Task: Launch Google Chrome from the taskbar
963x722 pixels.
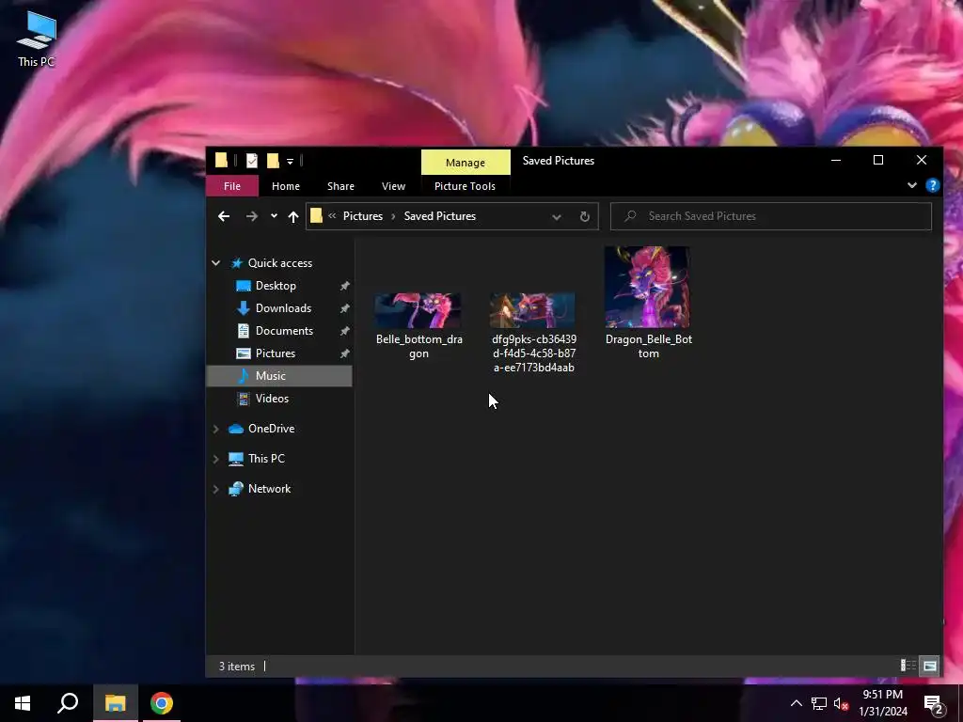Action: [x=162, y=703]
